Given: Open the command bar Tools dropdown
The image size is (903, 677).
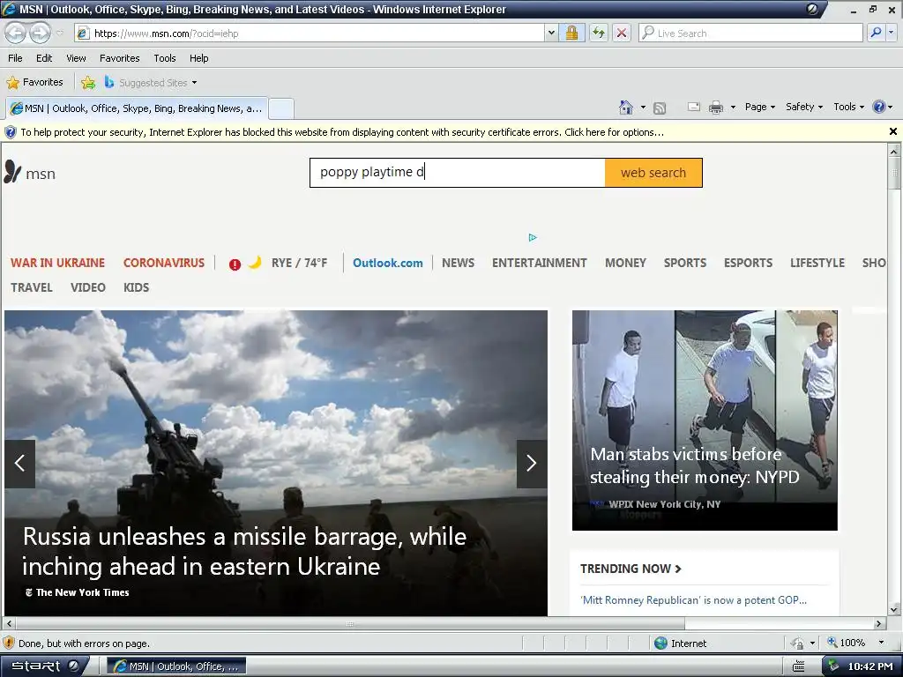Looking at the screenshot, I should point(849,107).
